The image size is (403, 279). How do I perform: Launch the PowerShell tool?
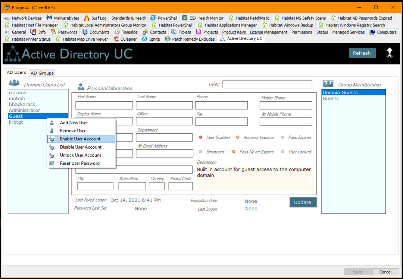tap(163, 18)
